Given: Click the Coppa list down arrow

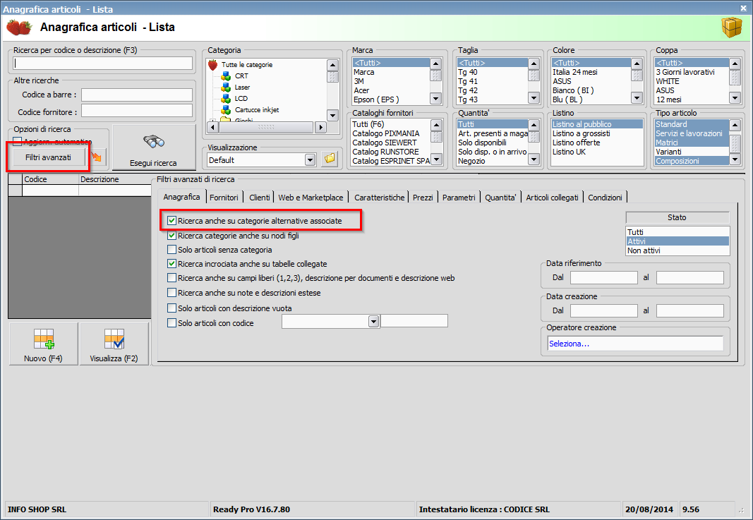Looking at the screenshot, I should click(x=735, y=97).
